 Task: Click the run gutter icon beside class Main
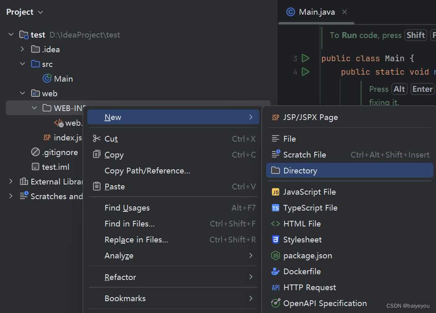305,58
